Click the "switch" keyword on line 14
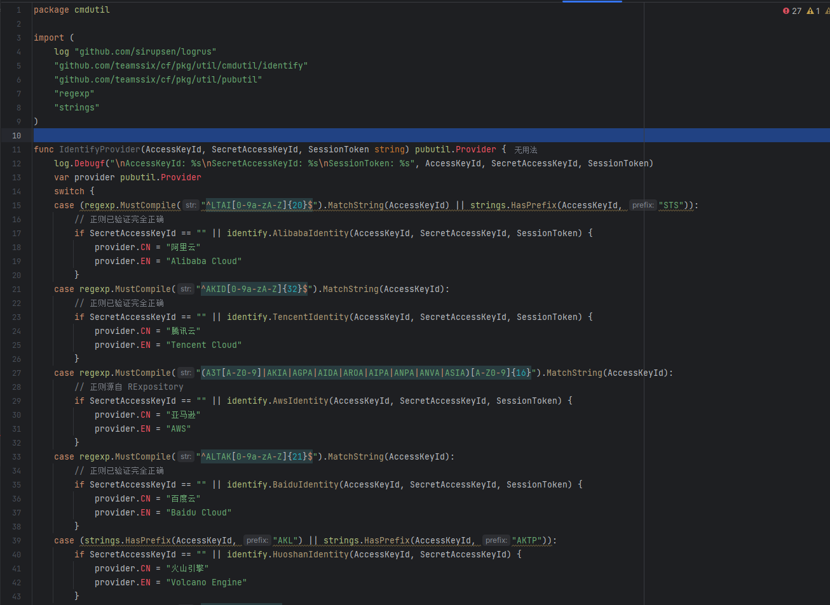This screenshot has width=830, height=605. (69, 191)
